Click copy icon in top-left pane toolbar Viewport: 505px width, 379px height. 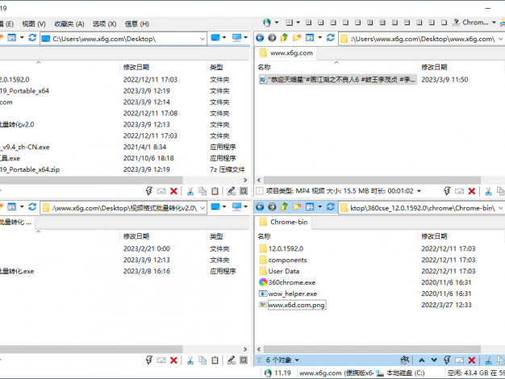point(202,191)
